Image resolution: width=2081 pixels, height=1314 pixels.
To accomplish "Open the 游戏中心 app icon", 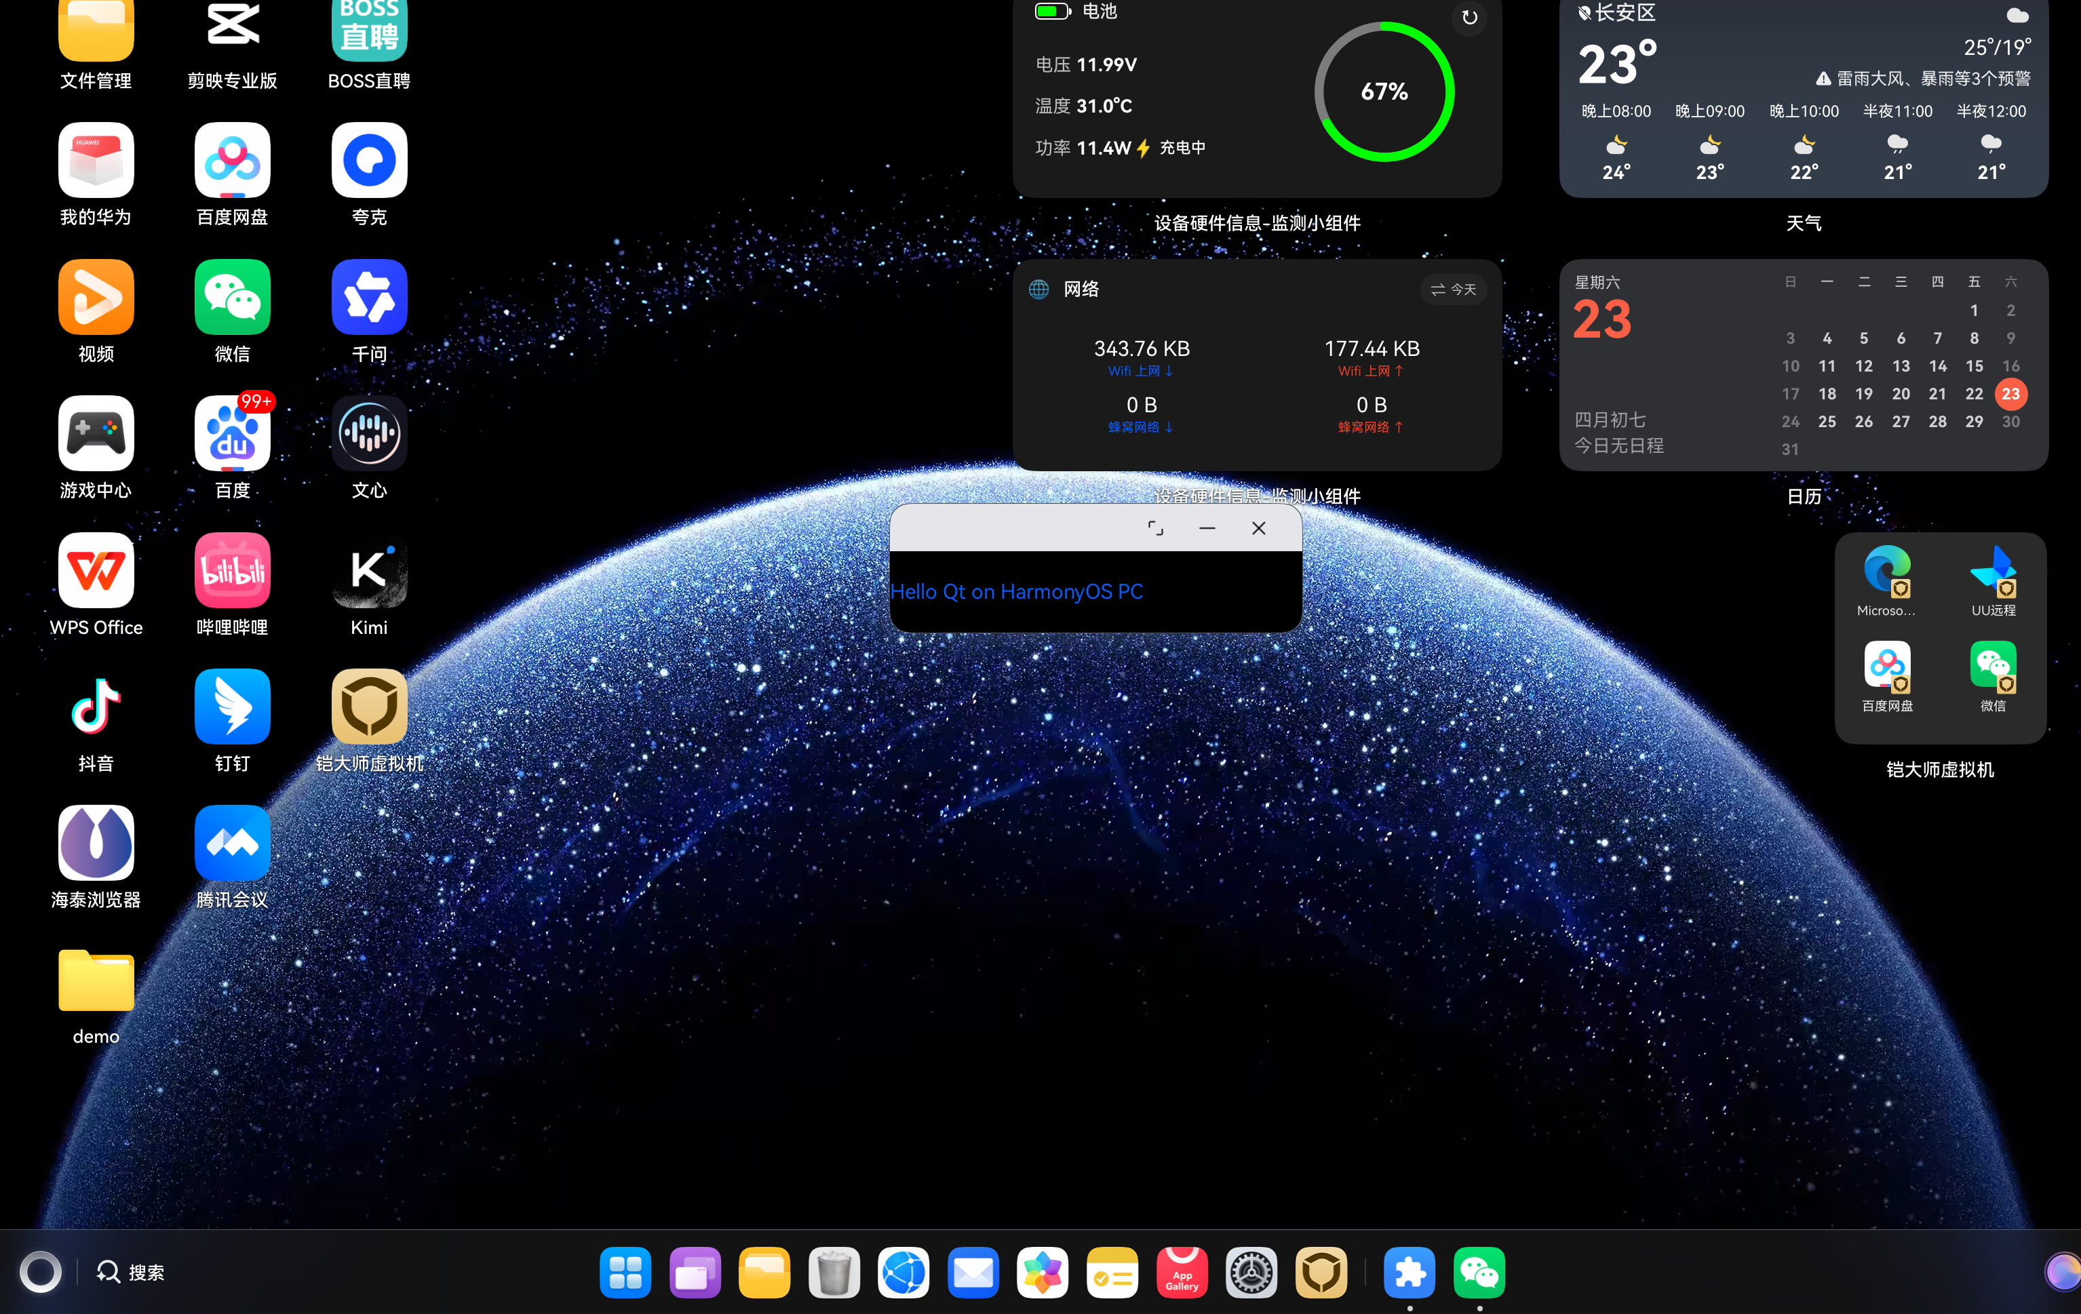I will click(96, 433).
